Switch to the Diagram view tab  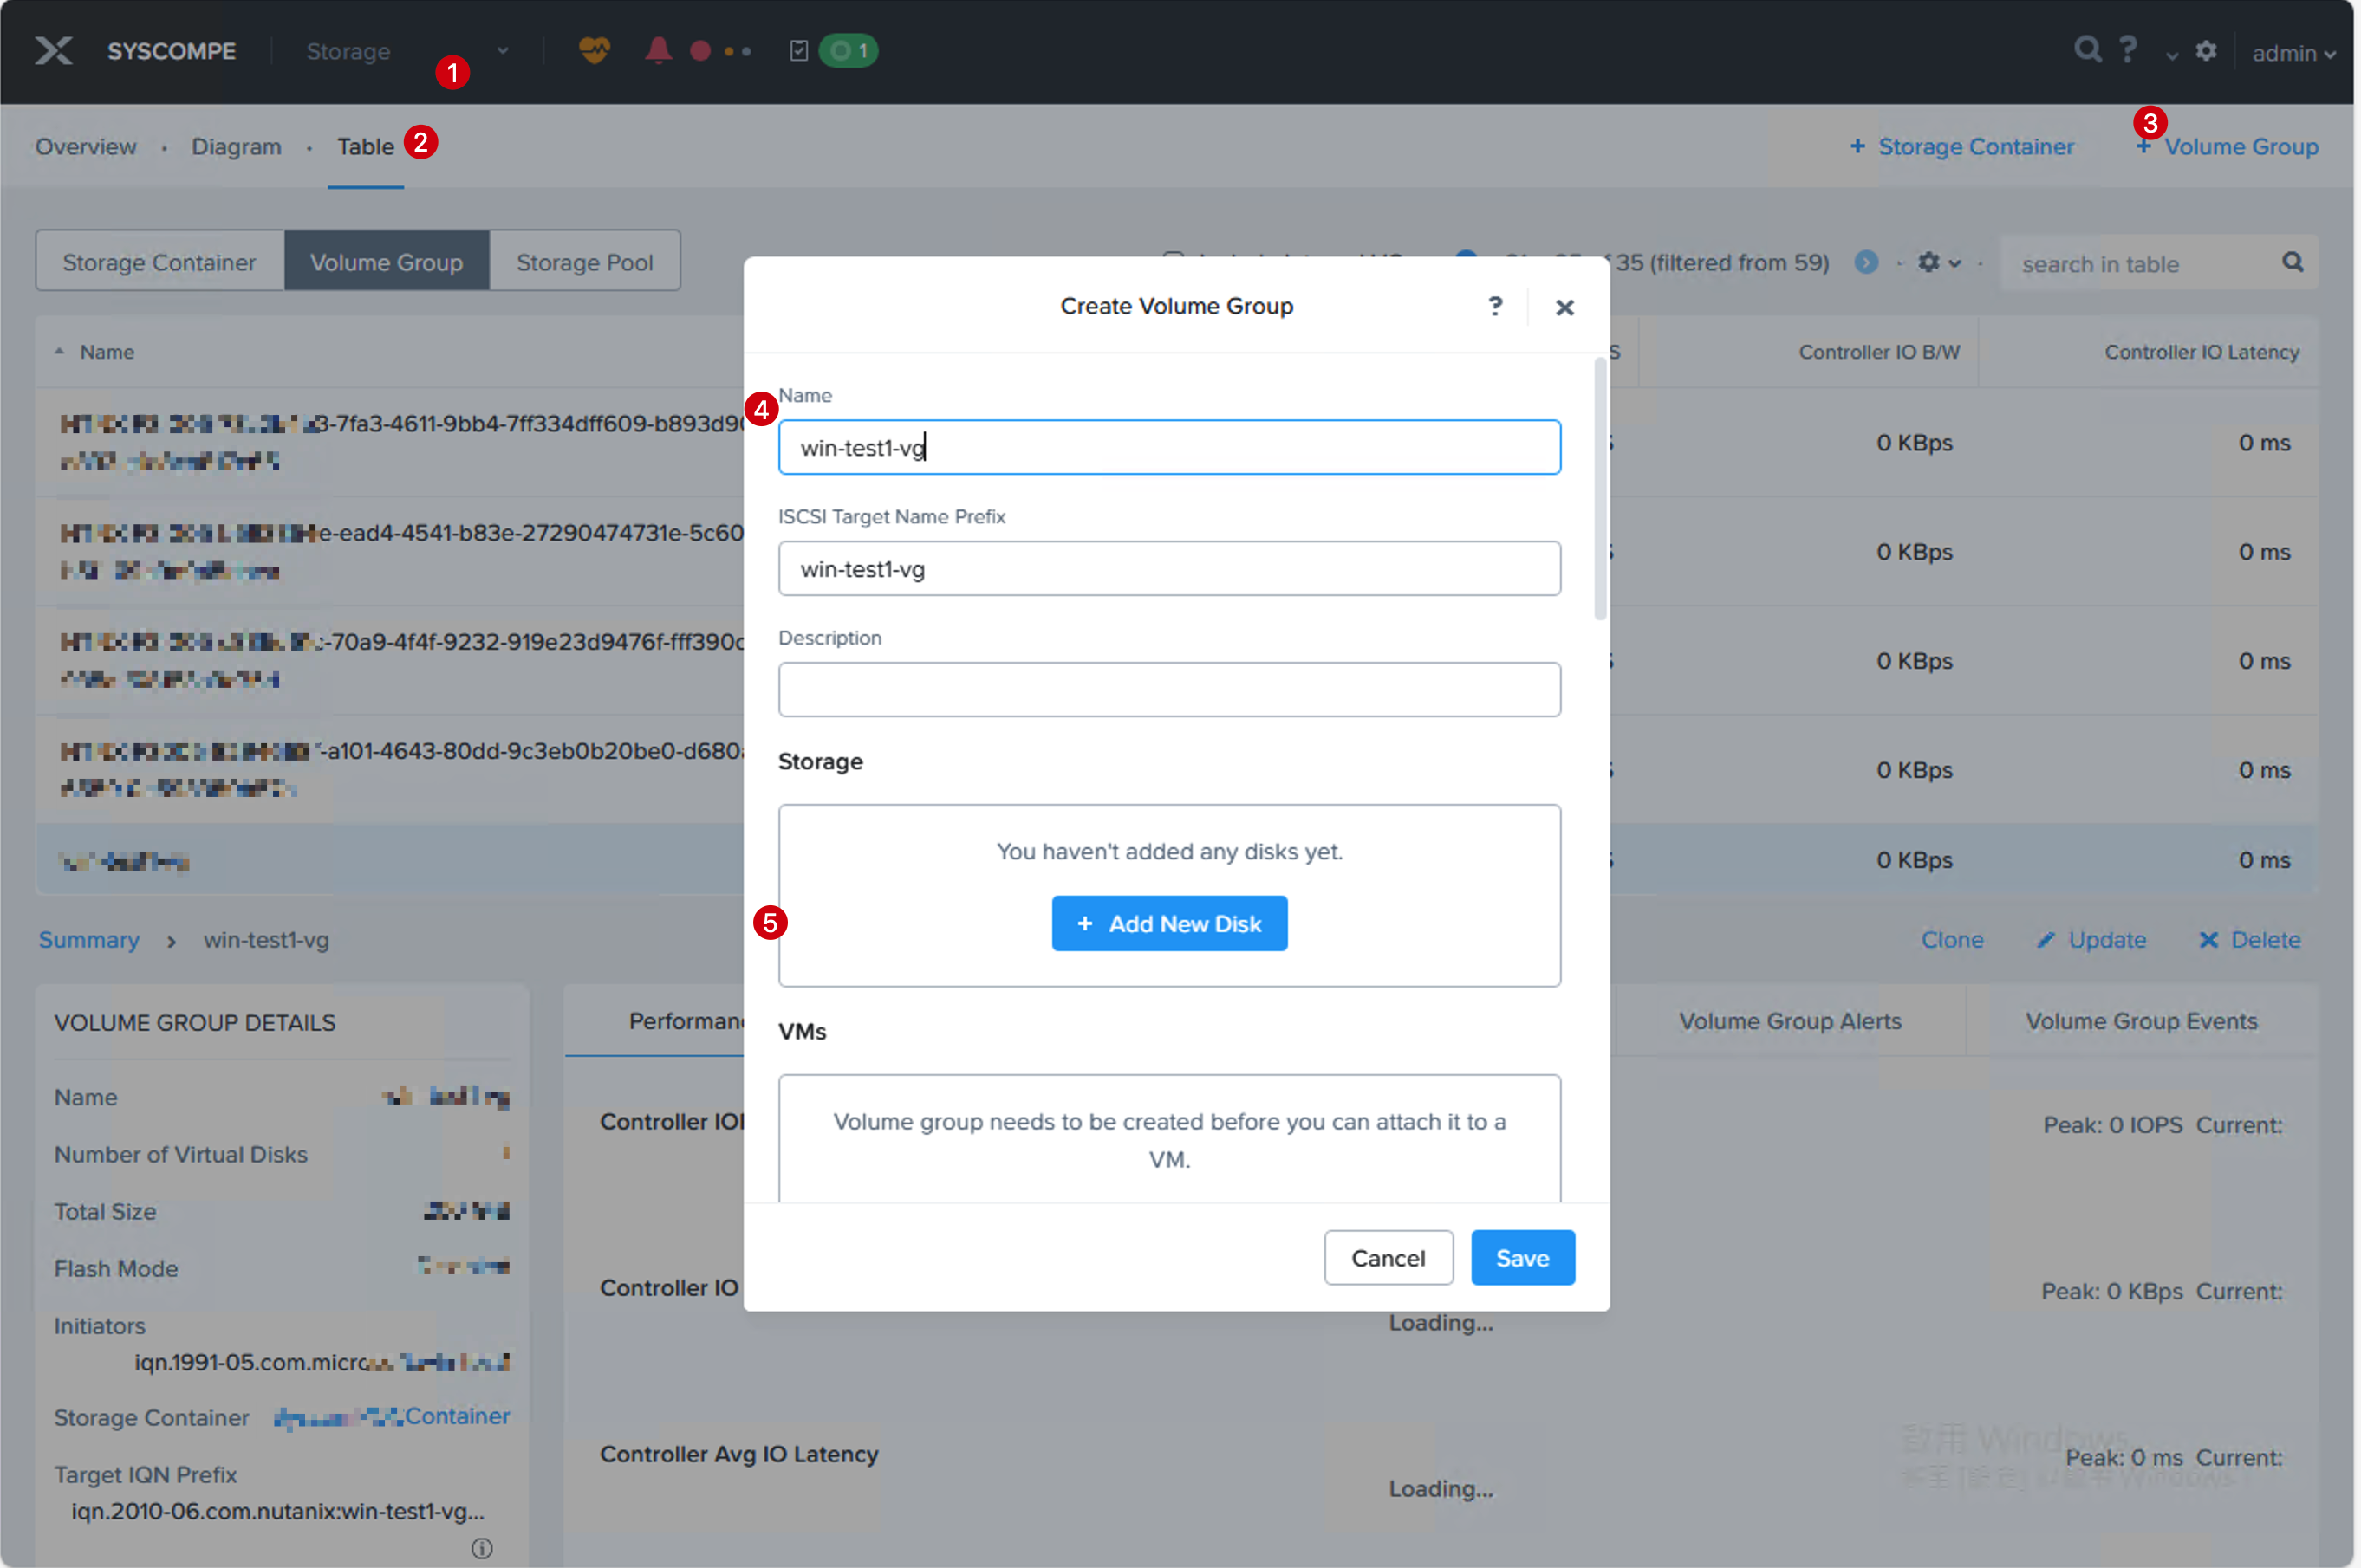tap(236, 147)
